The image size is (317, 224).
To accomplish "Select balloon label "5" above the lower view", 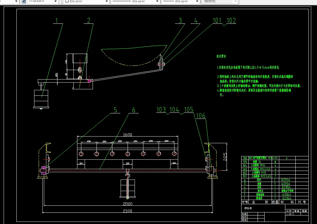I will (x=115, y=110).
